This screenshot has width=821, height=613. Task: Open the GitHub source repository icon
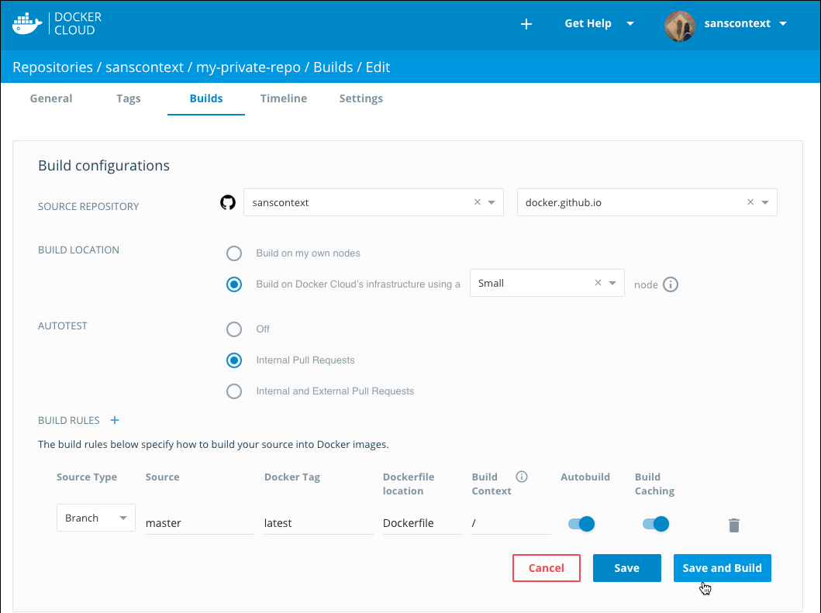coord(228,201)
